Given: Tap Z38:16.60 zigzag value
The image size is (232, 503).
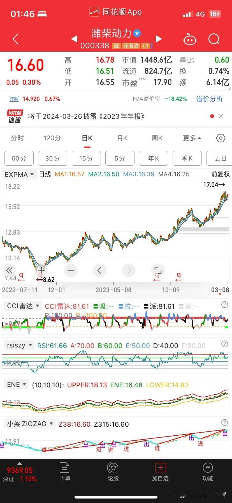Looking at the screenshot, I should pos(75,424).
